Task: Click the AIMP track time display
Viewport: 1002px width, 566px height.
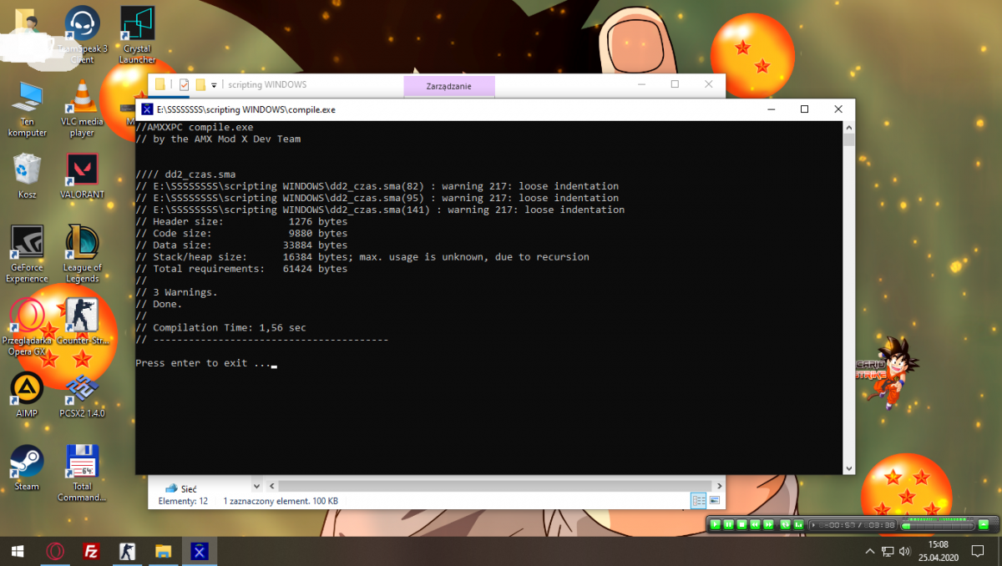Action: click(x=853, y=525)
